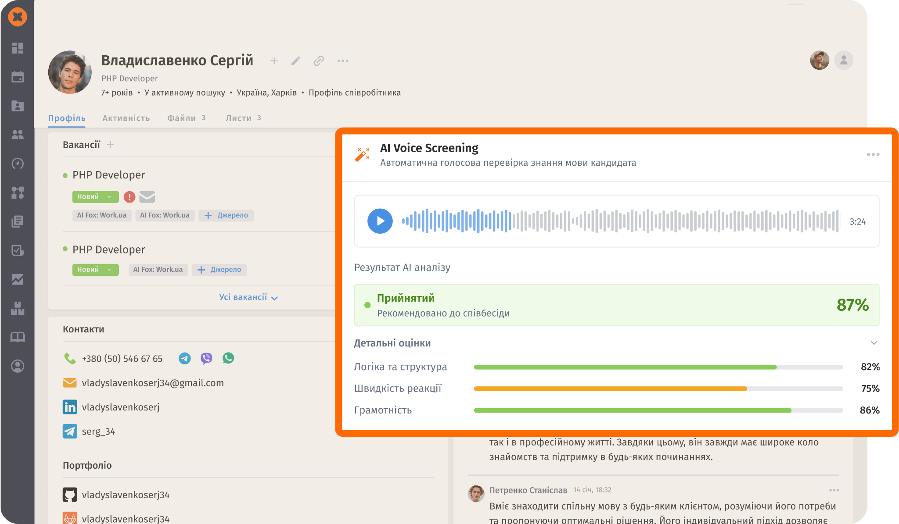Open WhatsApp icon beside phone number
Viewport: 899px width, 524px height.
pyautogui.click(x=228, y=358)
